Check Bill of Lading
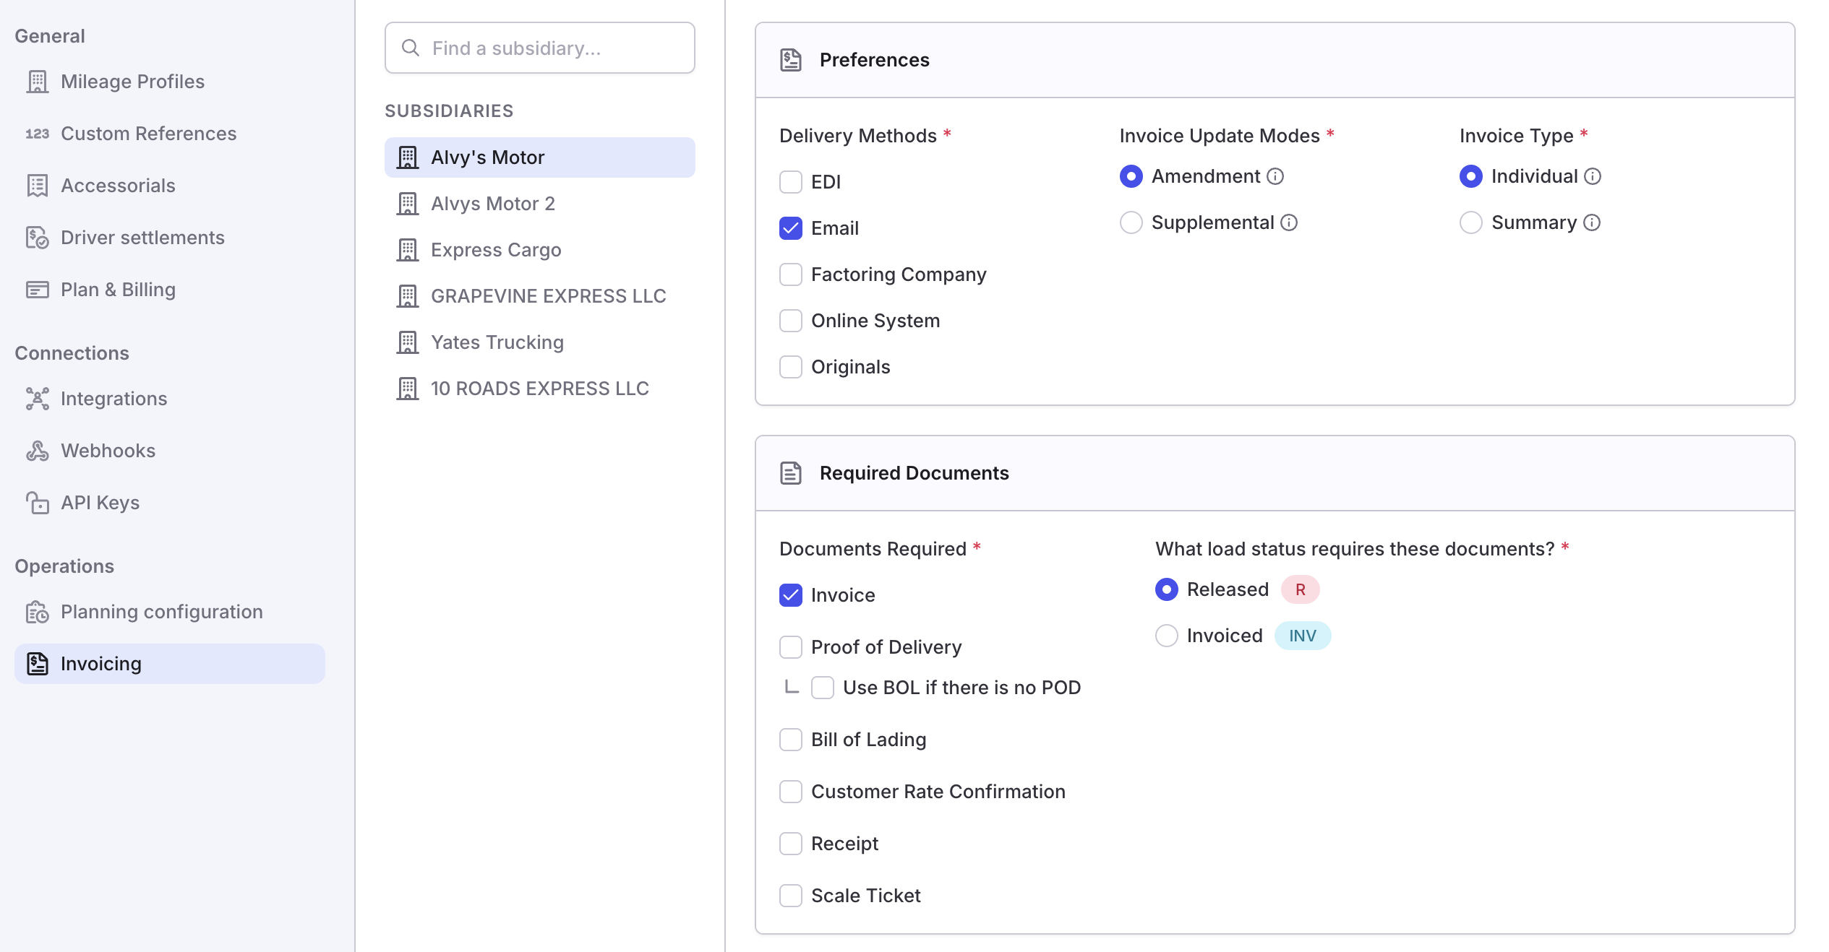This screenshot has width=1829, height=952. (x=791, y=740)
